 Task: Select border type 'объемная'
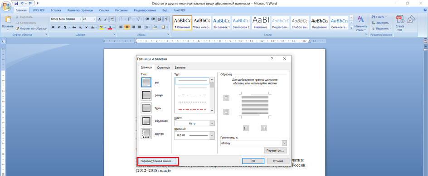click(146, 120)
